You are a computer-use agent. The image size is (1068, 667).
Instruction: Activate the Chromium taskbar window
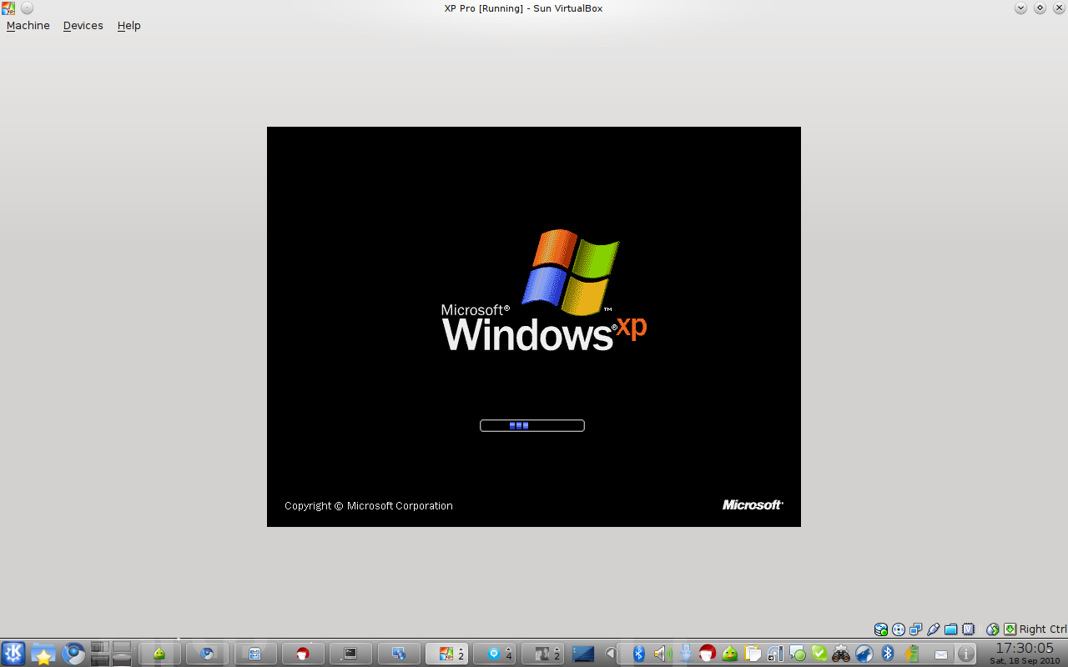pos(207,654)
